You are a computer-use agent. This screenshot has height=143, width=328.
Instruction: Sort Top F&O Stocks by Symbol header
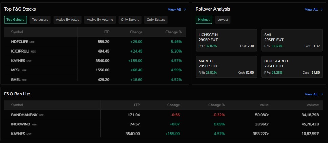click(x=17, y=32)
